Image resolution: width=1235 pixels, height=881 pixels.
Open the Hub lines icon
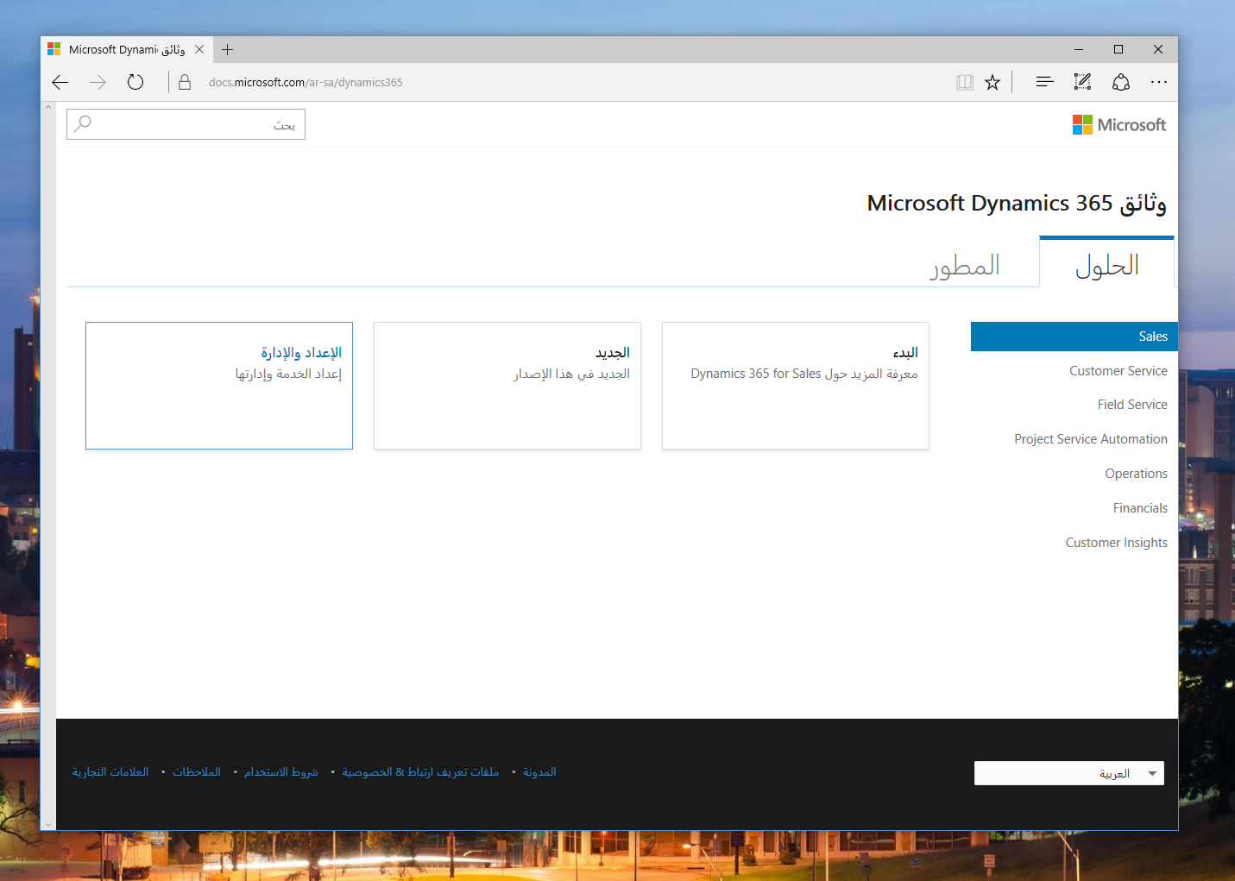pyautogui.click(x=1044, y=82)
